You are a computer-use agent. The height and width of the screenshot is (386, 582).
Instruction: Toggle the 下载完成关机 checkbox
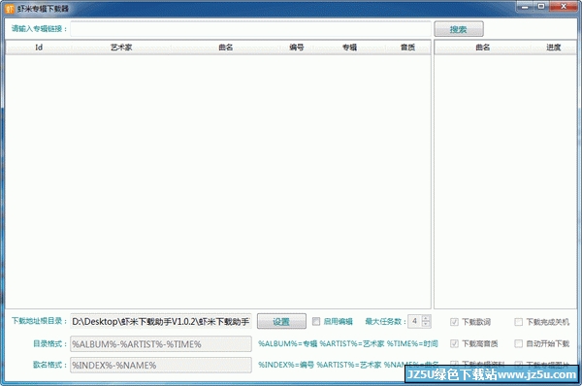519,322
